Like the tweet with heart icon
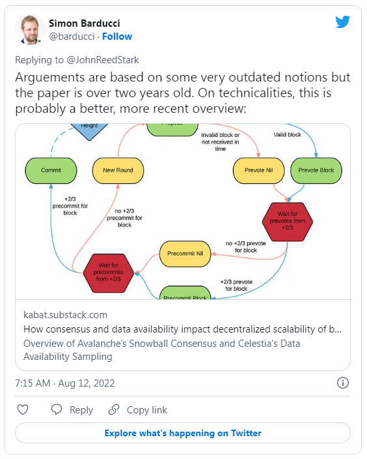Viewport: 367px width, 459px height. [23, 409]
